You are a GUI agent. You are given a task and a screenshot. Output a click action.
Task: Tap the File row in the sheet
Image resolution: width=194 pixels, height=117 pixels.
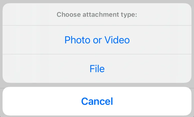97,69
